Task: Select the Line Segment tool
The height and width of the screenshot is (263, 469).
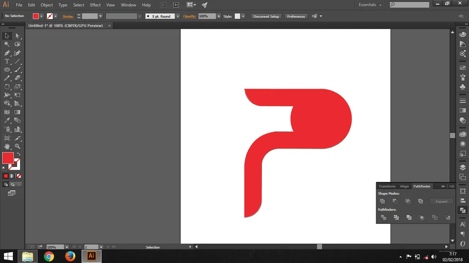Action: point(17,61)
